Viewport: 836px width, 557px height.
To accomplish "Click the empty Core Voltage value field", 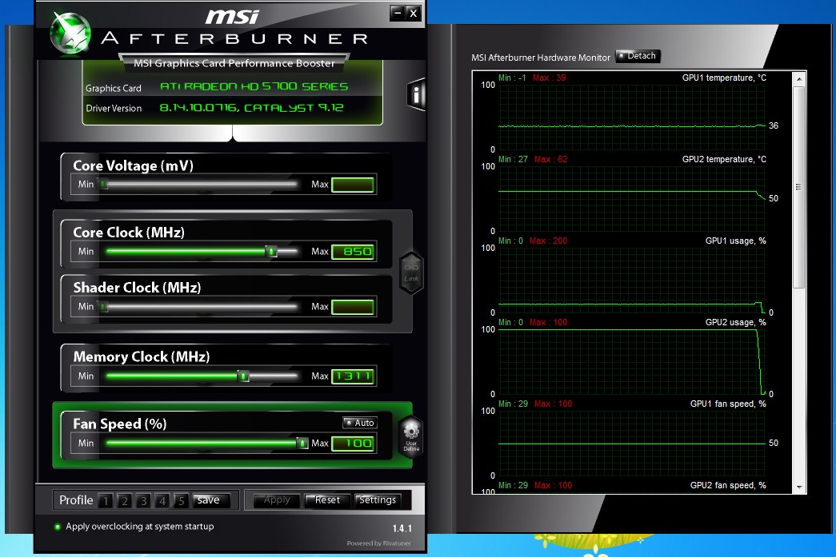I will pyautogui.click(x=353, y=185).
